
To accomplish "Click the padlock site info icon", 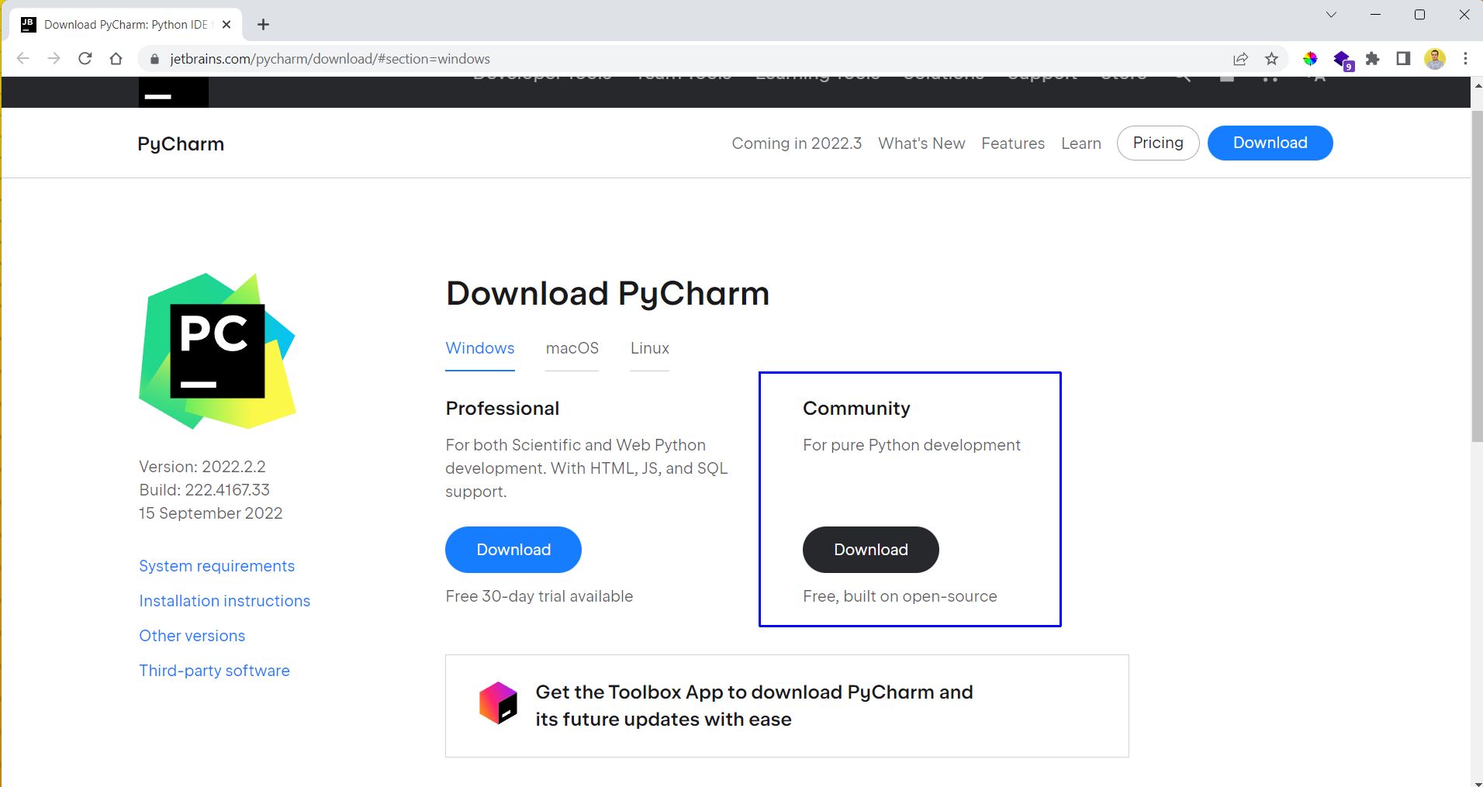I will coord(154,59).
